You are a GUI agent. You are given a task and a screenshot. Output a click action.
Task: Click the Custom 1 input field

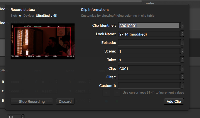tap(149, 86)
